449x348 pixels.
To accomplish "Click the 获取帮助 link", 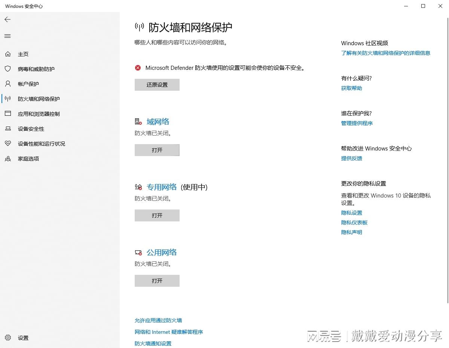I will 352,88.
